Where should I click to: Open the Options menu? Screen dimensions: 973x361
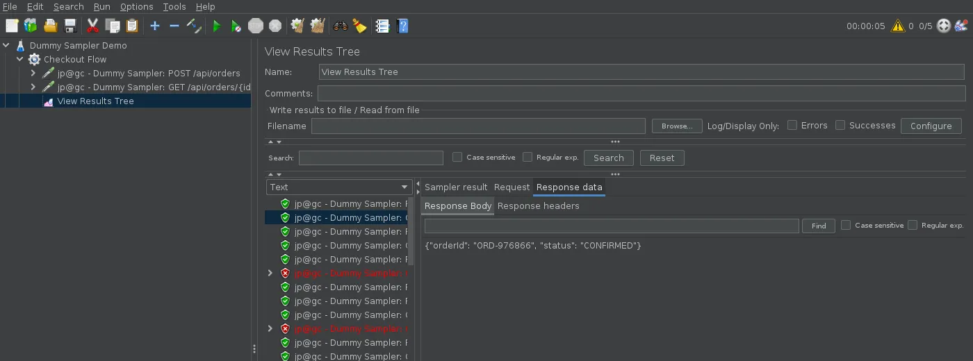coord(136,6)
